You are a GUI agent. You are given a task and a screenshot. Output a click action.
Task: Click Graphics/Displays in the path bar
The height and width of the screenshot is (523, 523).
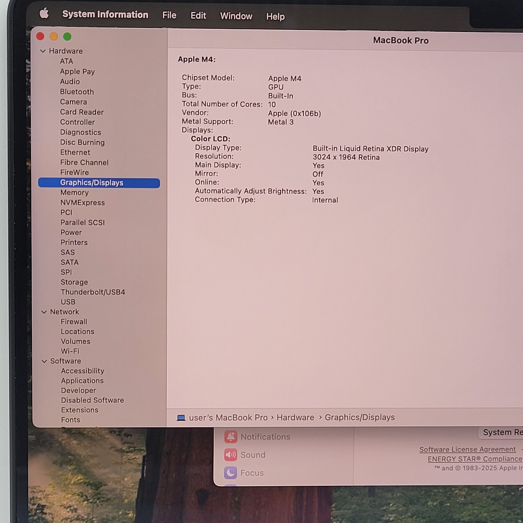tap(360, 417)
